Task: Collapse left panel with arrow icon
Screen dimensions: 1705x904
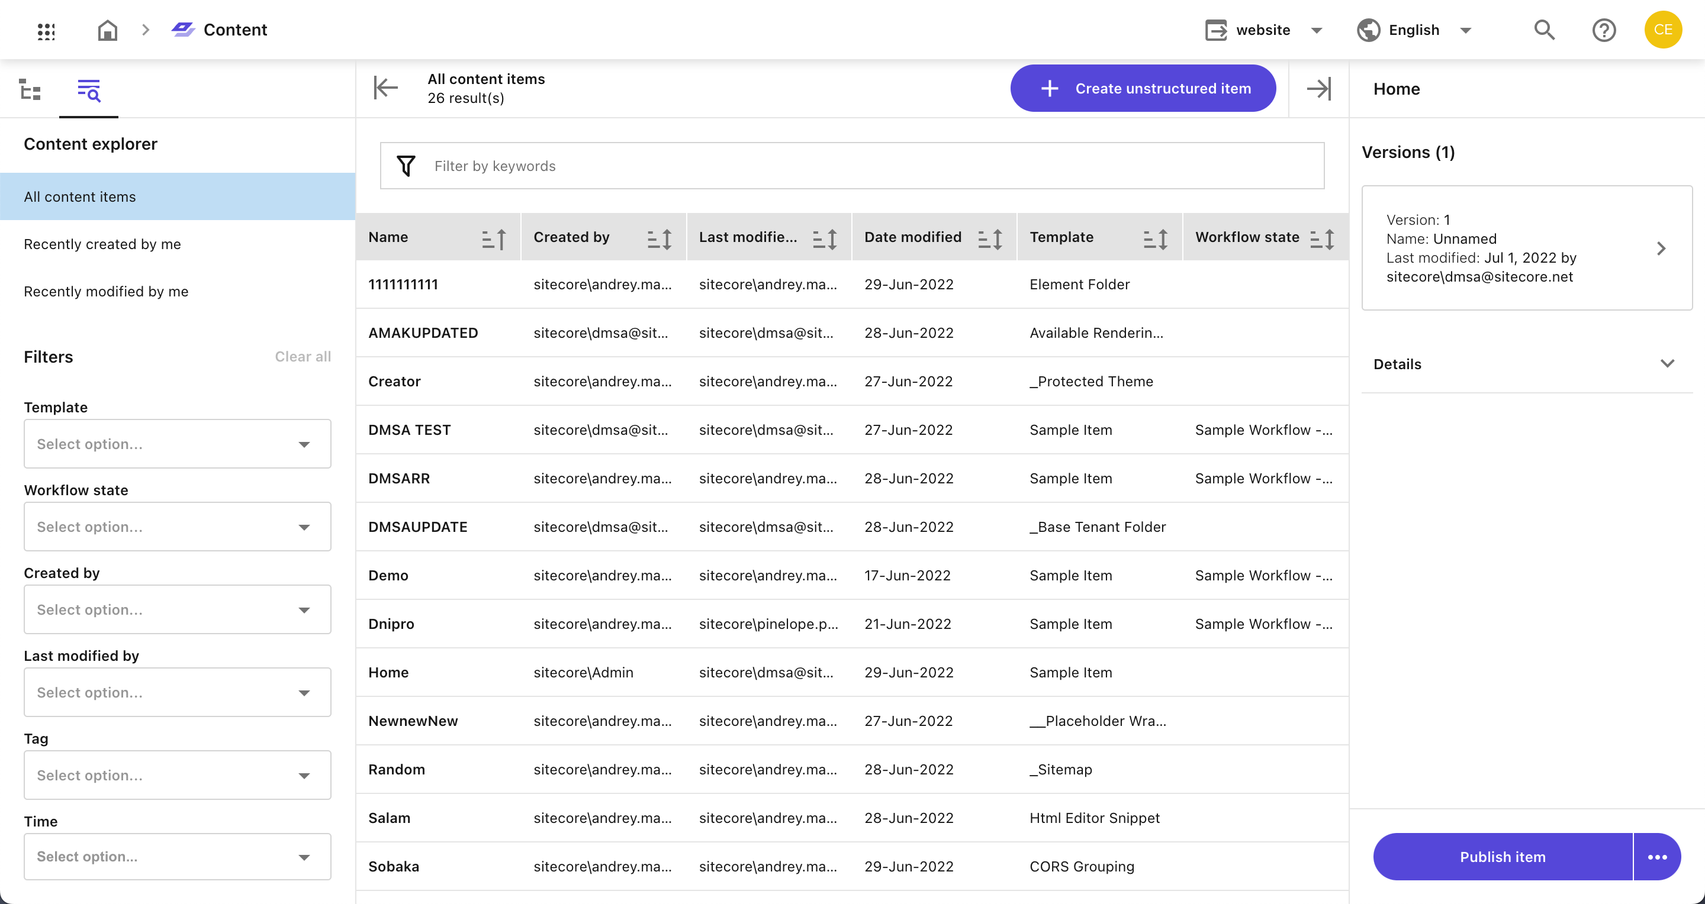Action: pos(386,88)
